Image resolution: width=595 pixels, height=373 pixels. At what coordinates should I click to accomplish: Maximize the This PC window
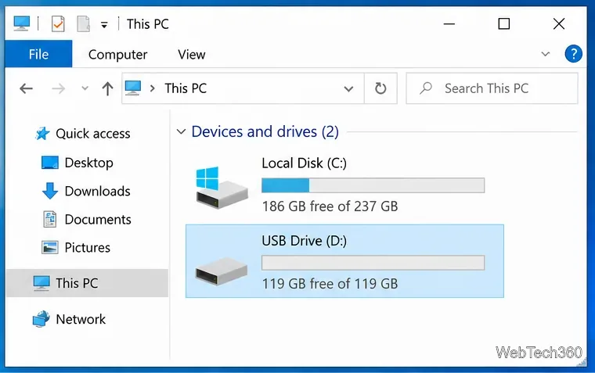click(x=504, y=24)
